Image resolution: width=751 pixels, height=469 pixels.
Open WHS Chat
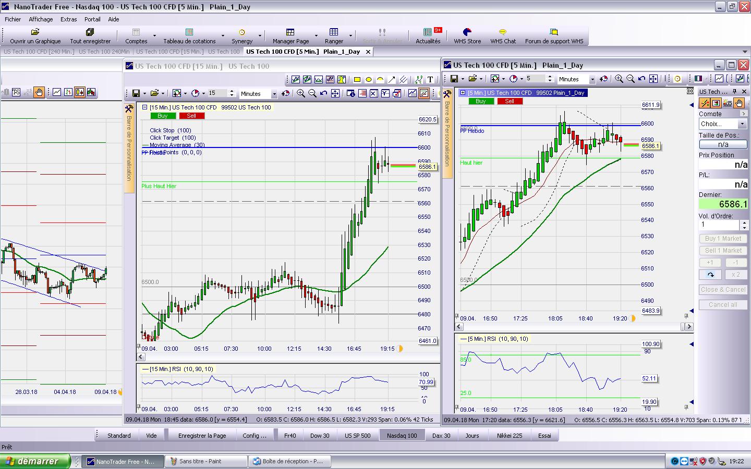[503, 36]
